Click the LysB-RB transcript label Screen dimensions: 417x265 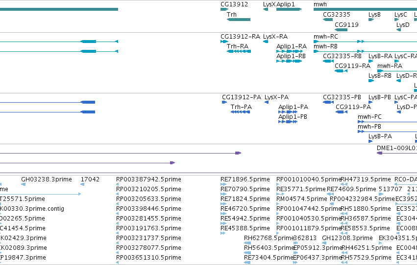[380, 76]
